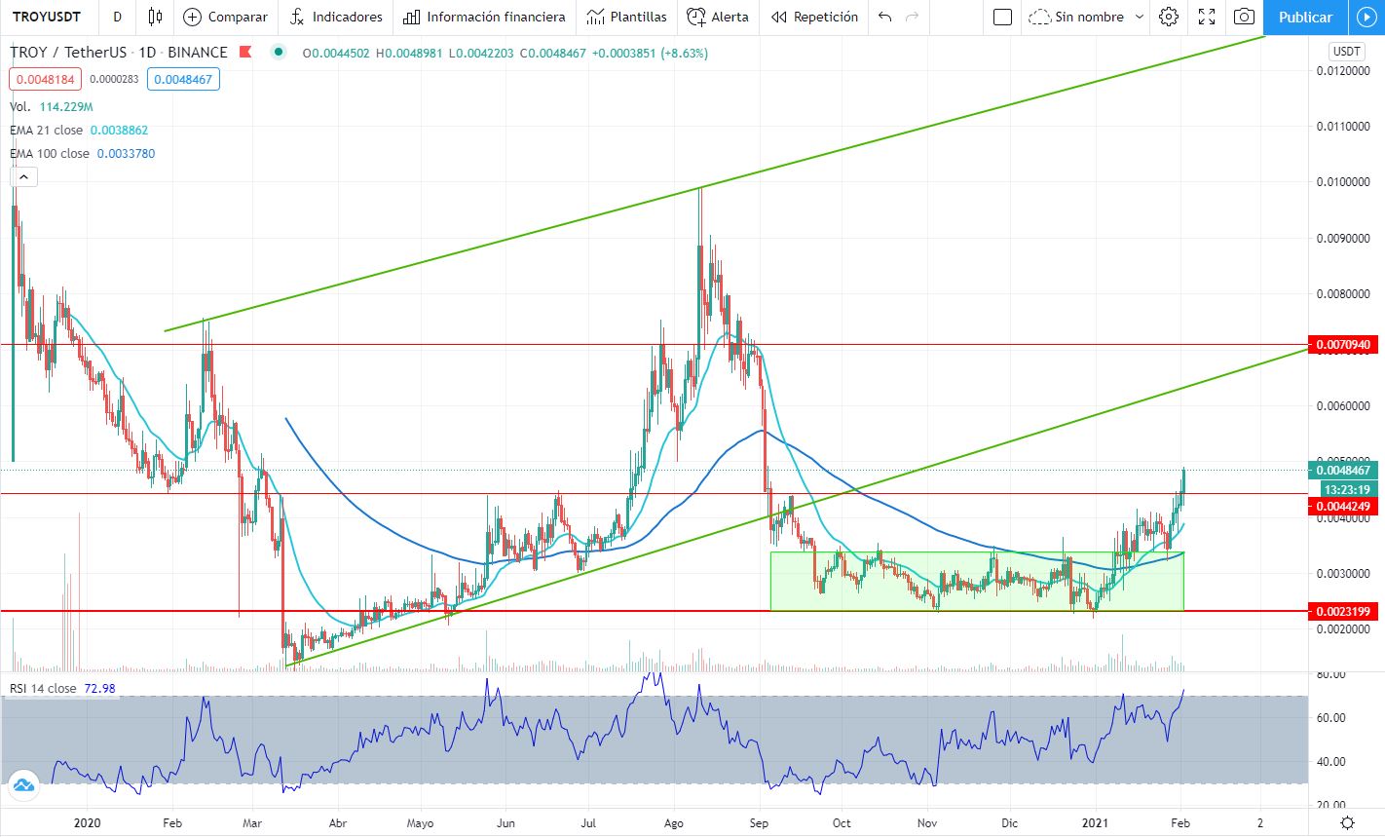The width and height of the screenshot is (1385, 837).
Task: Toggle fullscreen mode
Action: coord(1207,17)
